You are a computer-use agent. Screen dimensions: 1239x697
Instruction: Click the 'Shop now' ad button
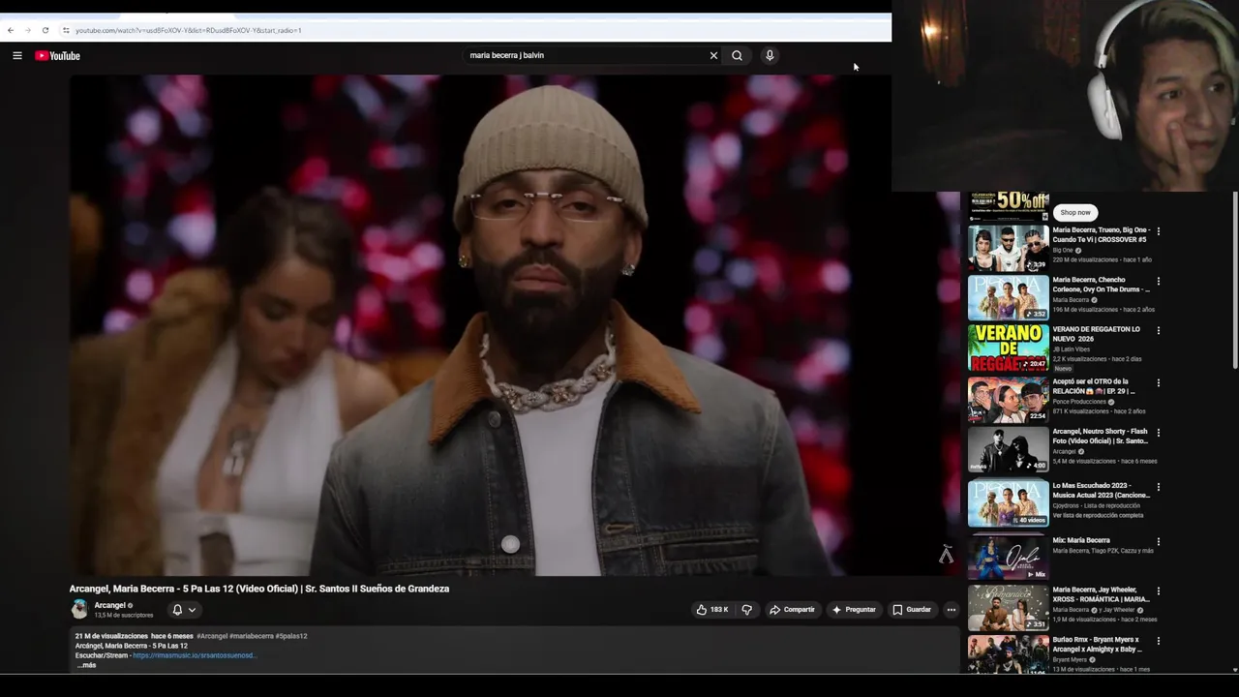pyautogui.click(x=1074, y=212)
